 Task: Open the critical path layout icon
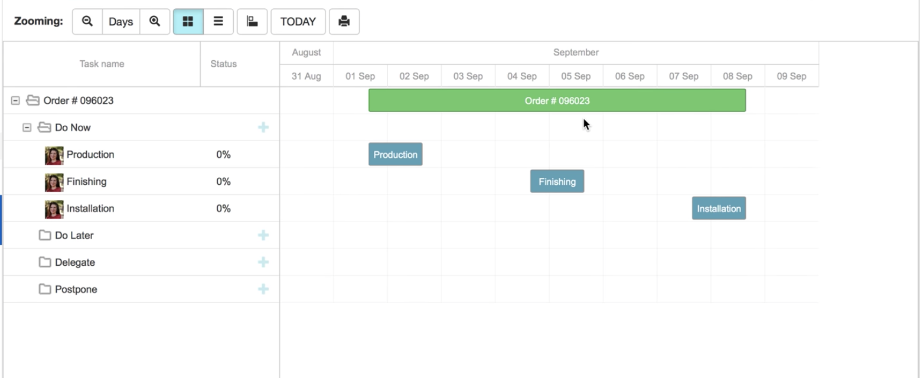click(252, 21)
